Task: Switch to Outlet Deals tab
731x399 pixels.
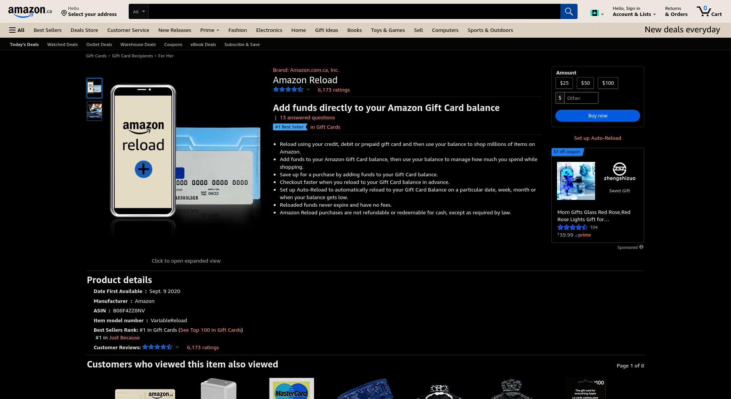Action: coord(99,44)
